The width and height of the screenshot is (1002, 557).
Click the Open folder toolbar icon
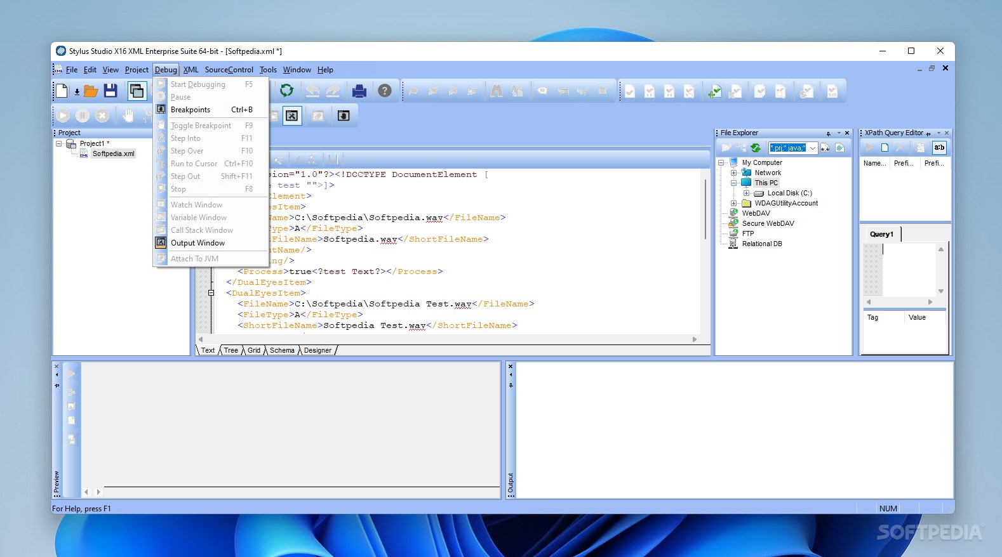(91, 91)
